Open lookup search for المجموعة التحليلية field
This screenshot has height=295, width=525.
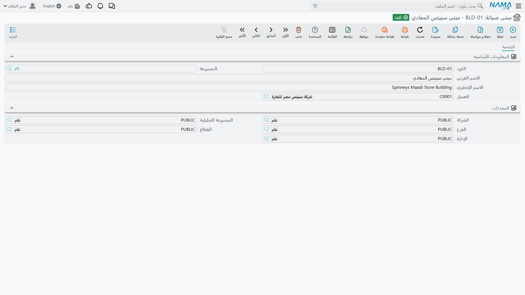pos(10,120)
